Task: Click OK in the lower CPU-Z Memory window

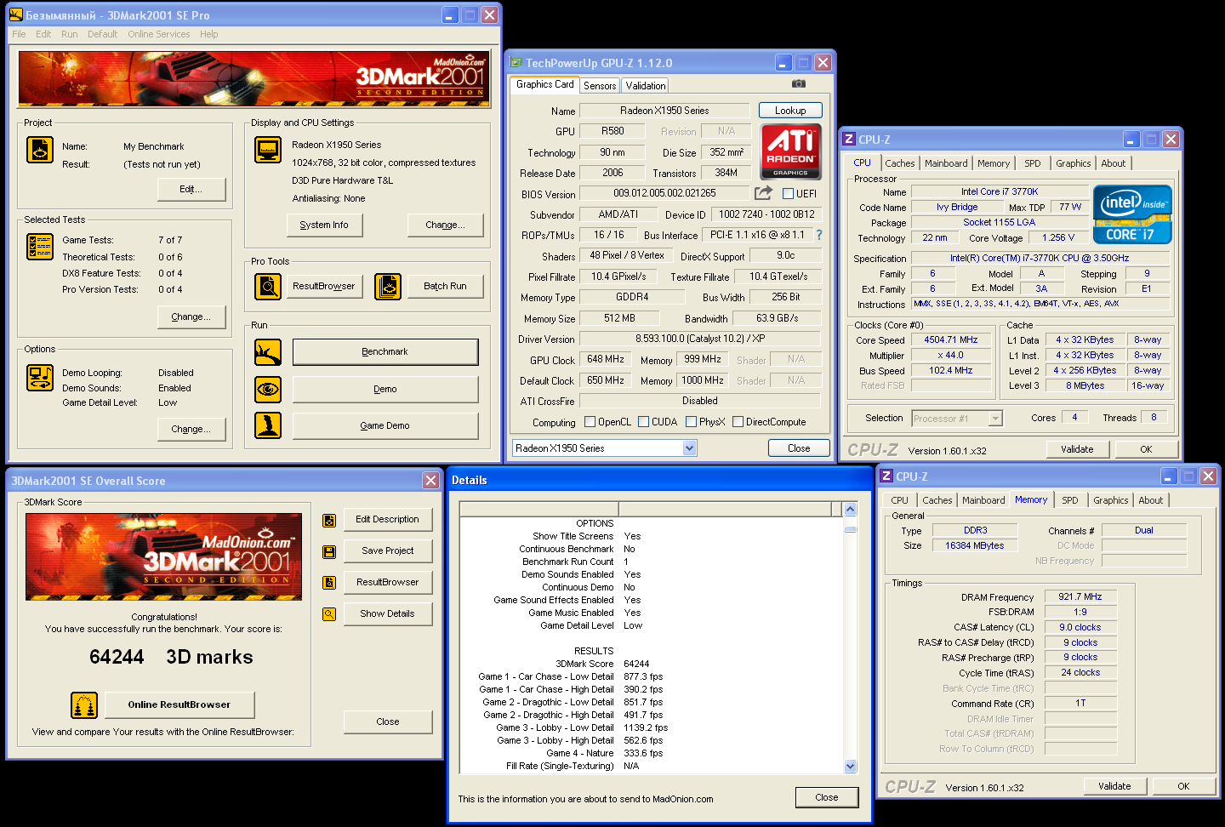Action: click(x=1183, y=786)
